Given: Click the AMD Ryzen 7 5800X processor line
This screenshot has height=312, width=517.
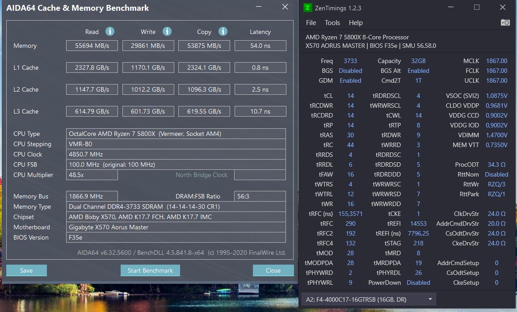Looking at the screenshot, I should [357, 37].
